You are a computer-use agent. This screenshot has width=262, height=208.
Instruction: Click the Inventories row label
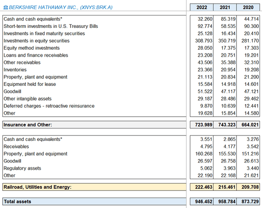pyautogui.click(x=15, y=70)
